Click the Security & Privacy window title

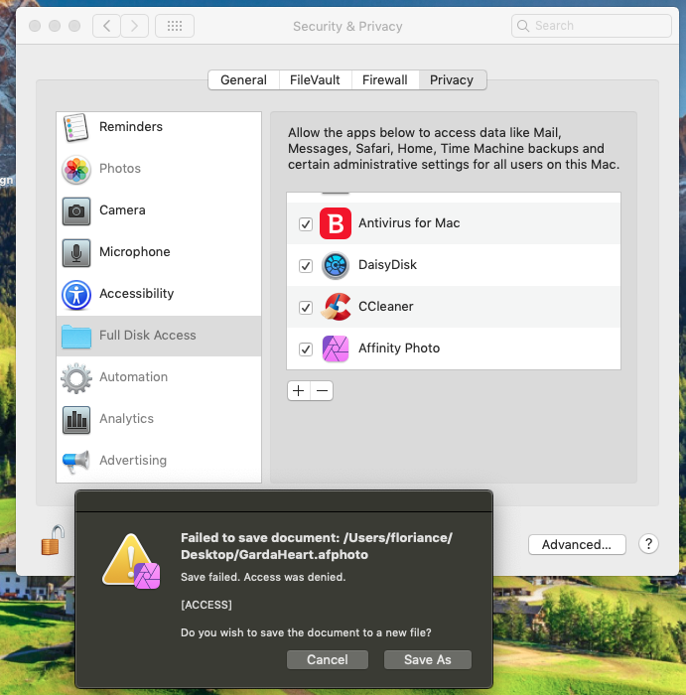pos(347,26)
